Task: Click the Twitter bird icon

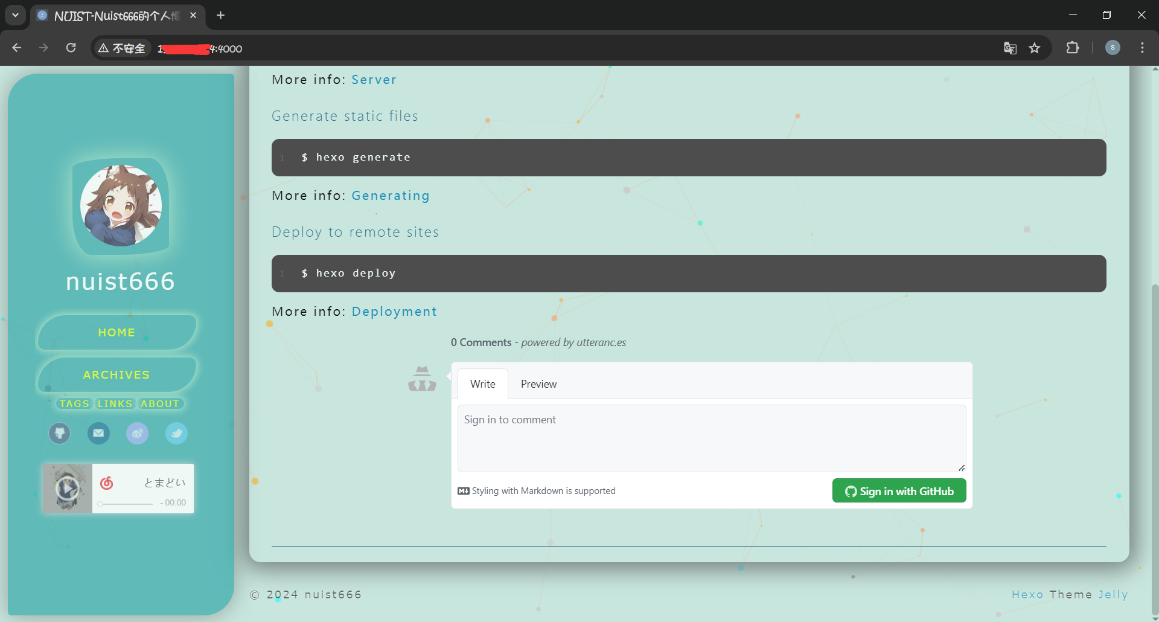Action: (x=176, y=433)
